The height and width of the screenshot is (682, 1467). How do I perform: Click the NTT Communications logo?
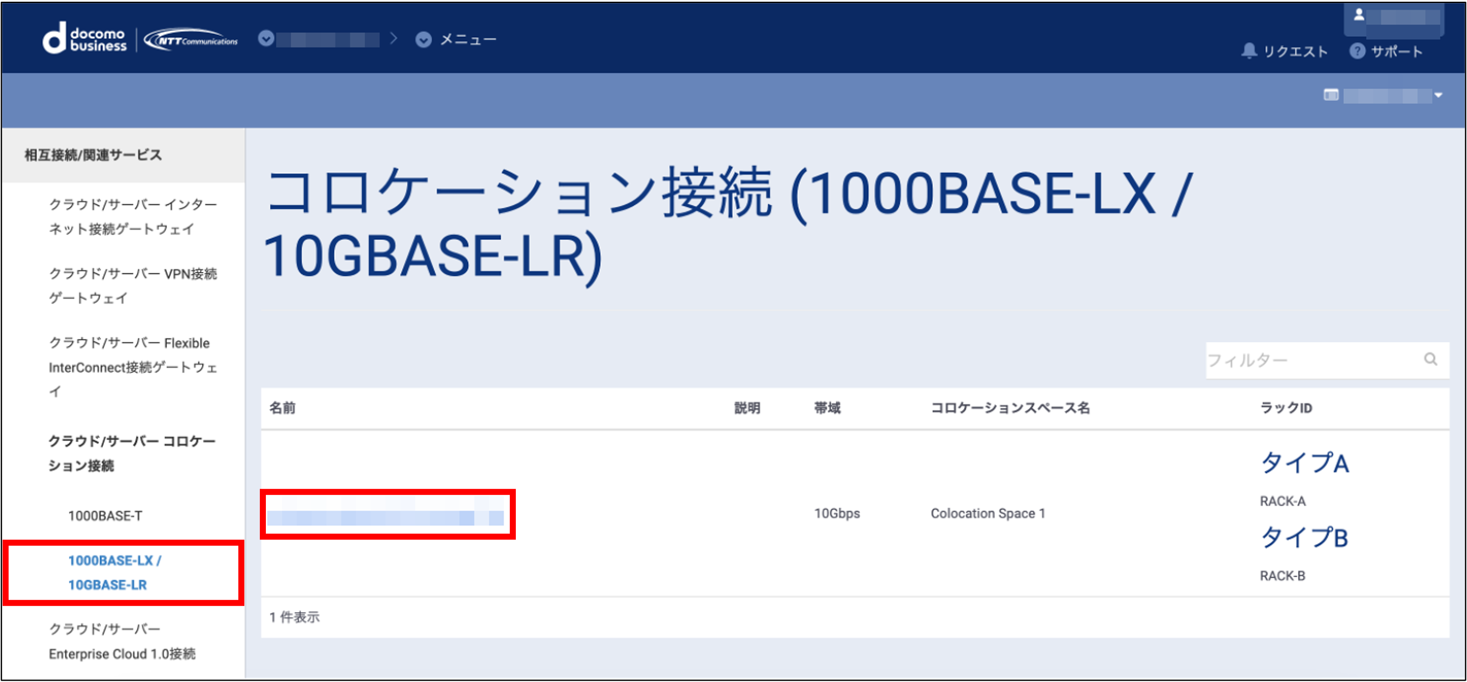click(191, 40)
